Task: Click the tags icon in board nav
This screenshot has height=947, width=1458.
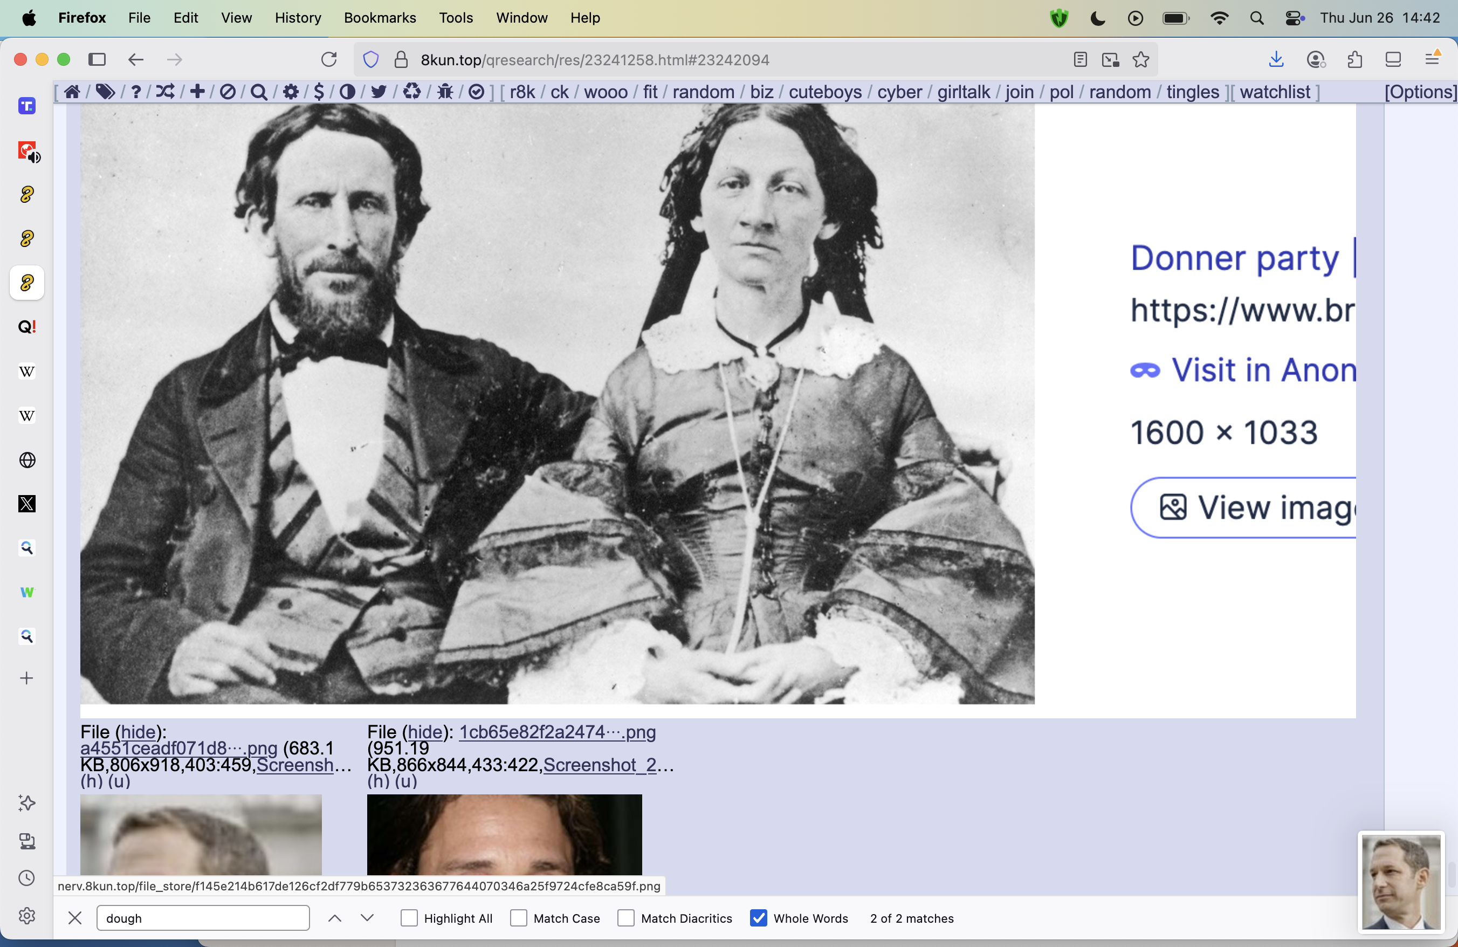Action: (105, 92)
